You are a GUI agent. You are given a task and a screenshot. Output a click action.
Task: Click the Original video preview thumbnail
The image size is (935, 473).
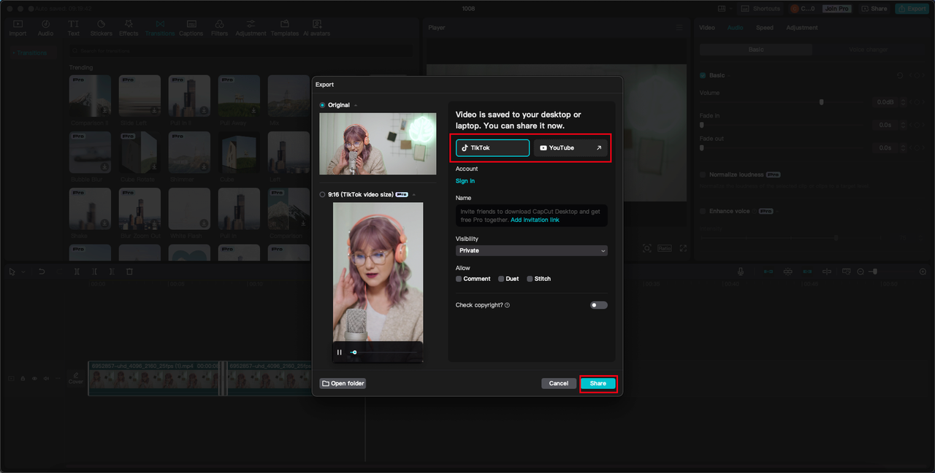(x=378, y=144)
